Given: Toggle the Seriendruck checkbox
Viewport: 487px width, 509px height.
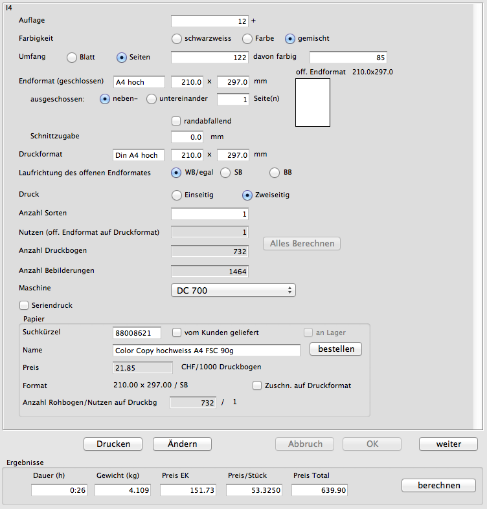Looking at the screenshot, I should pyautogui.click(x=25, y=305).
